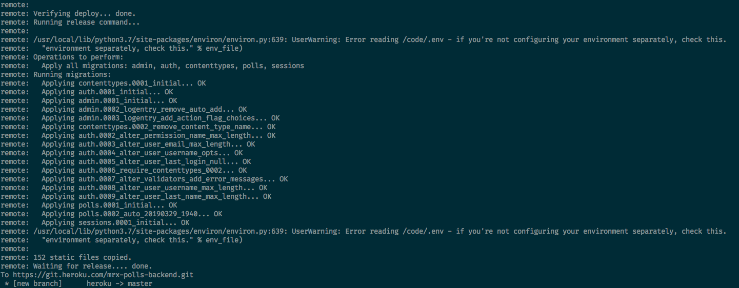The image size is (739, 288).
Task: Click the git.heroku.com mrx-polls-backend URL
Action: (103, 275)
